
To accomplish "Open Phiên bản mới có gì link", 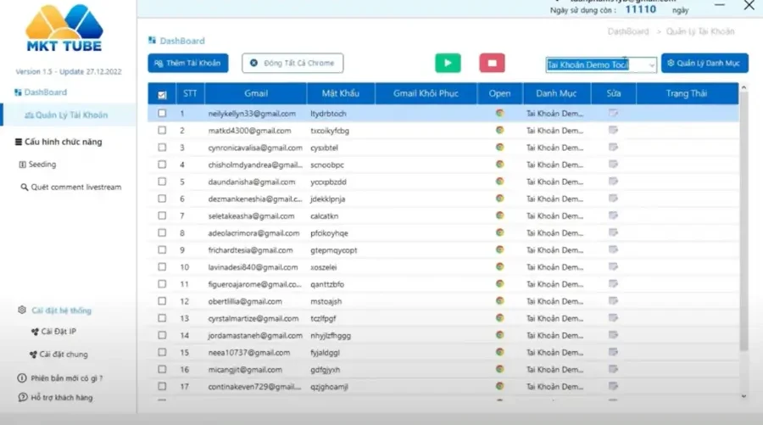I will [60, 378].
